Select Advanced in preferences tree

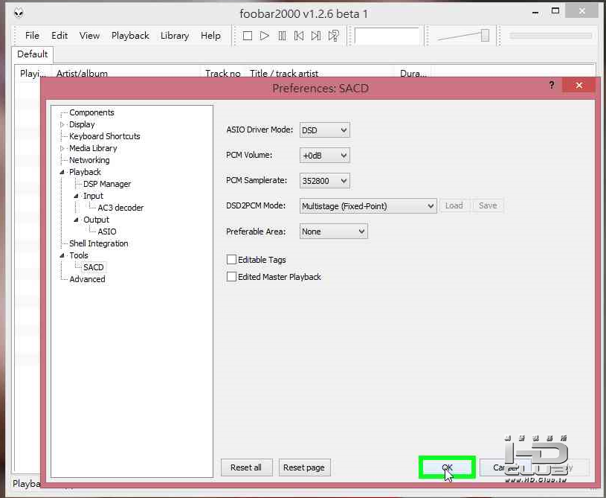pyautogui.click(x=87, y=279)
